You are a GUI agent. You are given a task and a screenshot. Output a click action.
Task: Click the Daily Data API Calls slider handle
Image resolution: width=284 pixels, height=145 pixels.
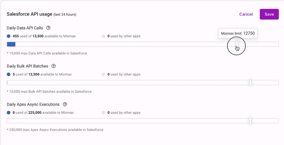[x=237, y=44]
